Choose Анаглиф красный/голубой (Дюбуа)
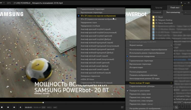This screenshot has height=110, width=191. click(x=101, y=39)
